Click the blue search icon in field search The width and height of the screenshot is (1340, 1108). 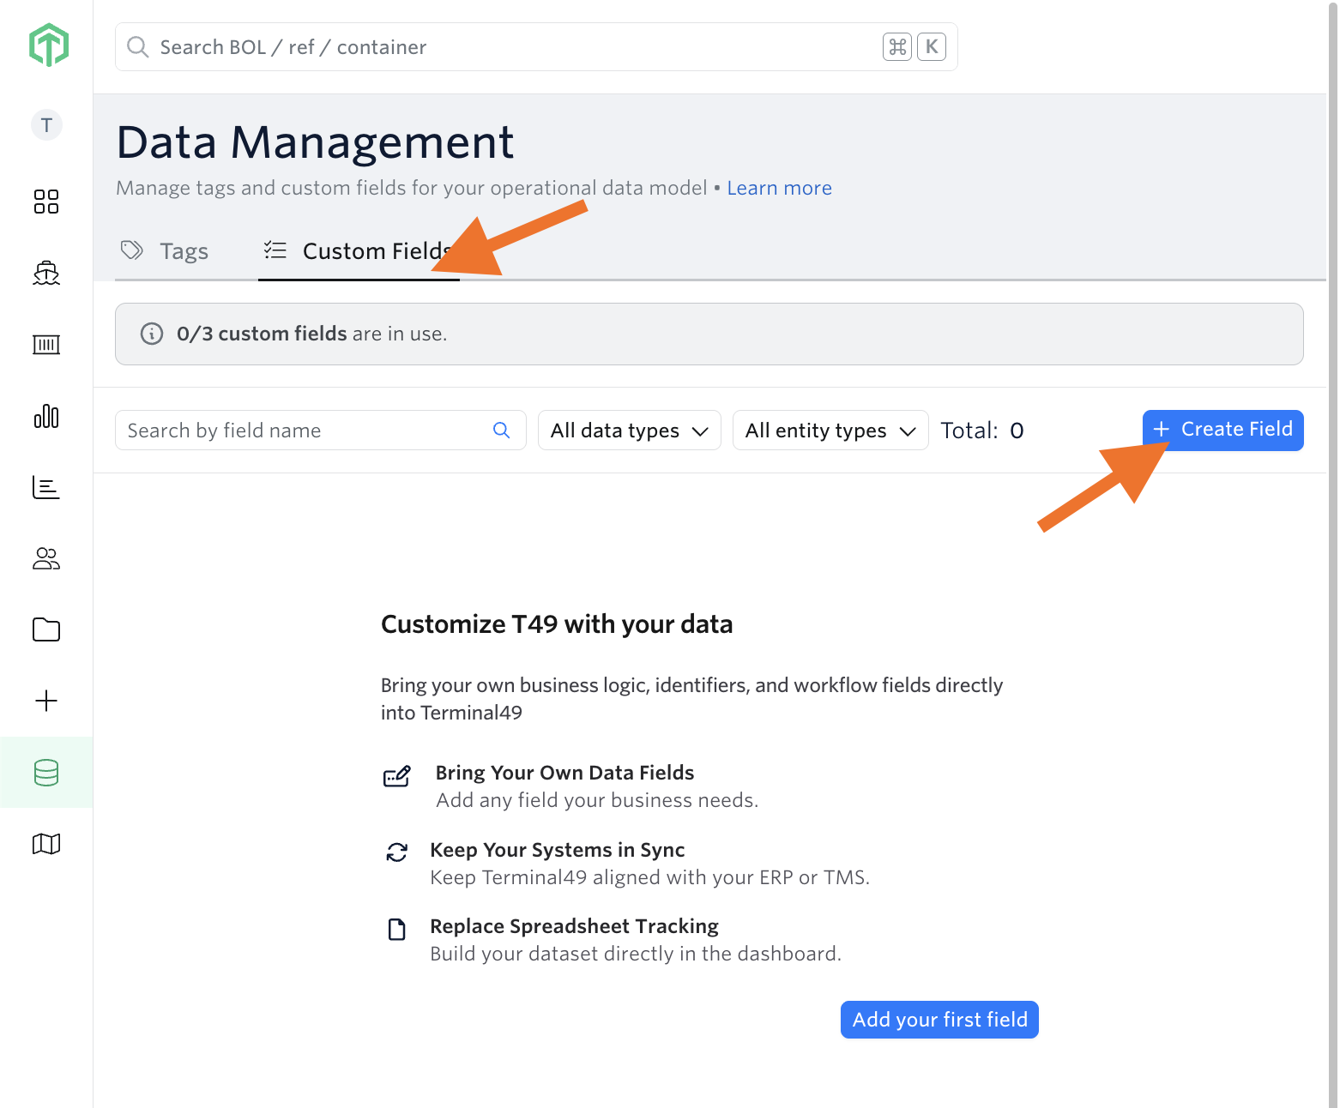(502, 431)
